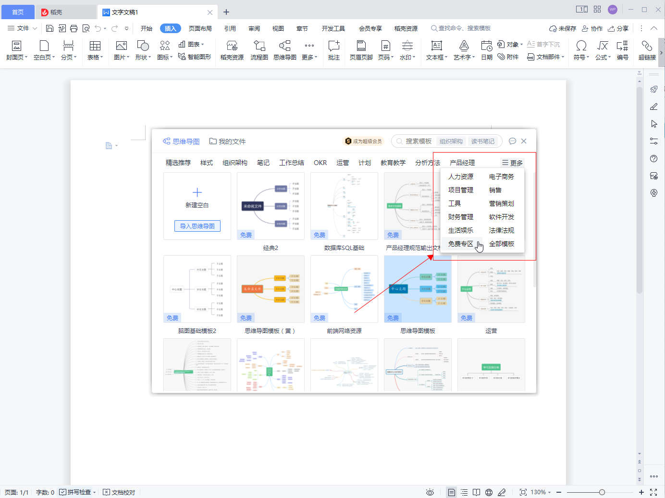
Task: Expand the 更多 categories list in dialog
Action: 512,163
